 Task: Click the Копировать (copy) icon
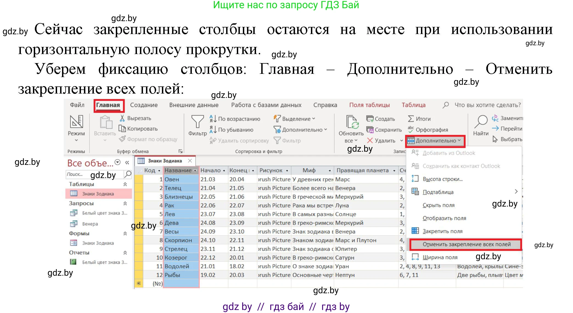123,129
